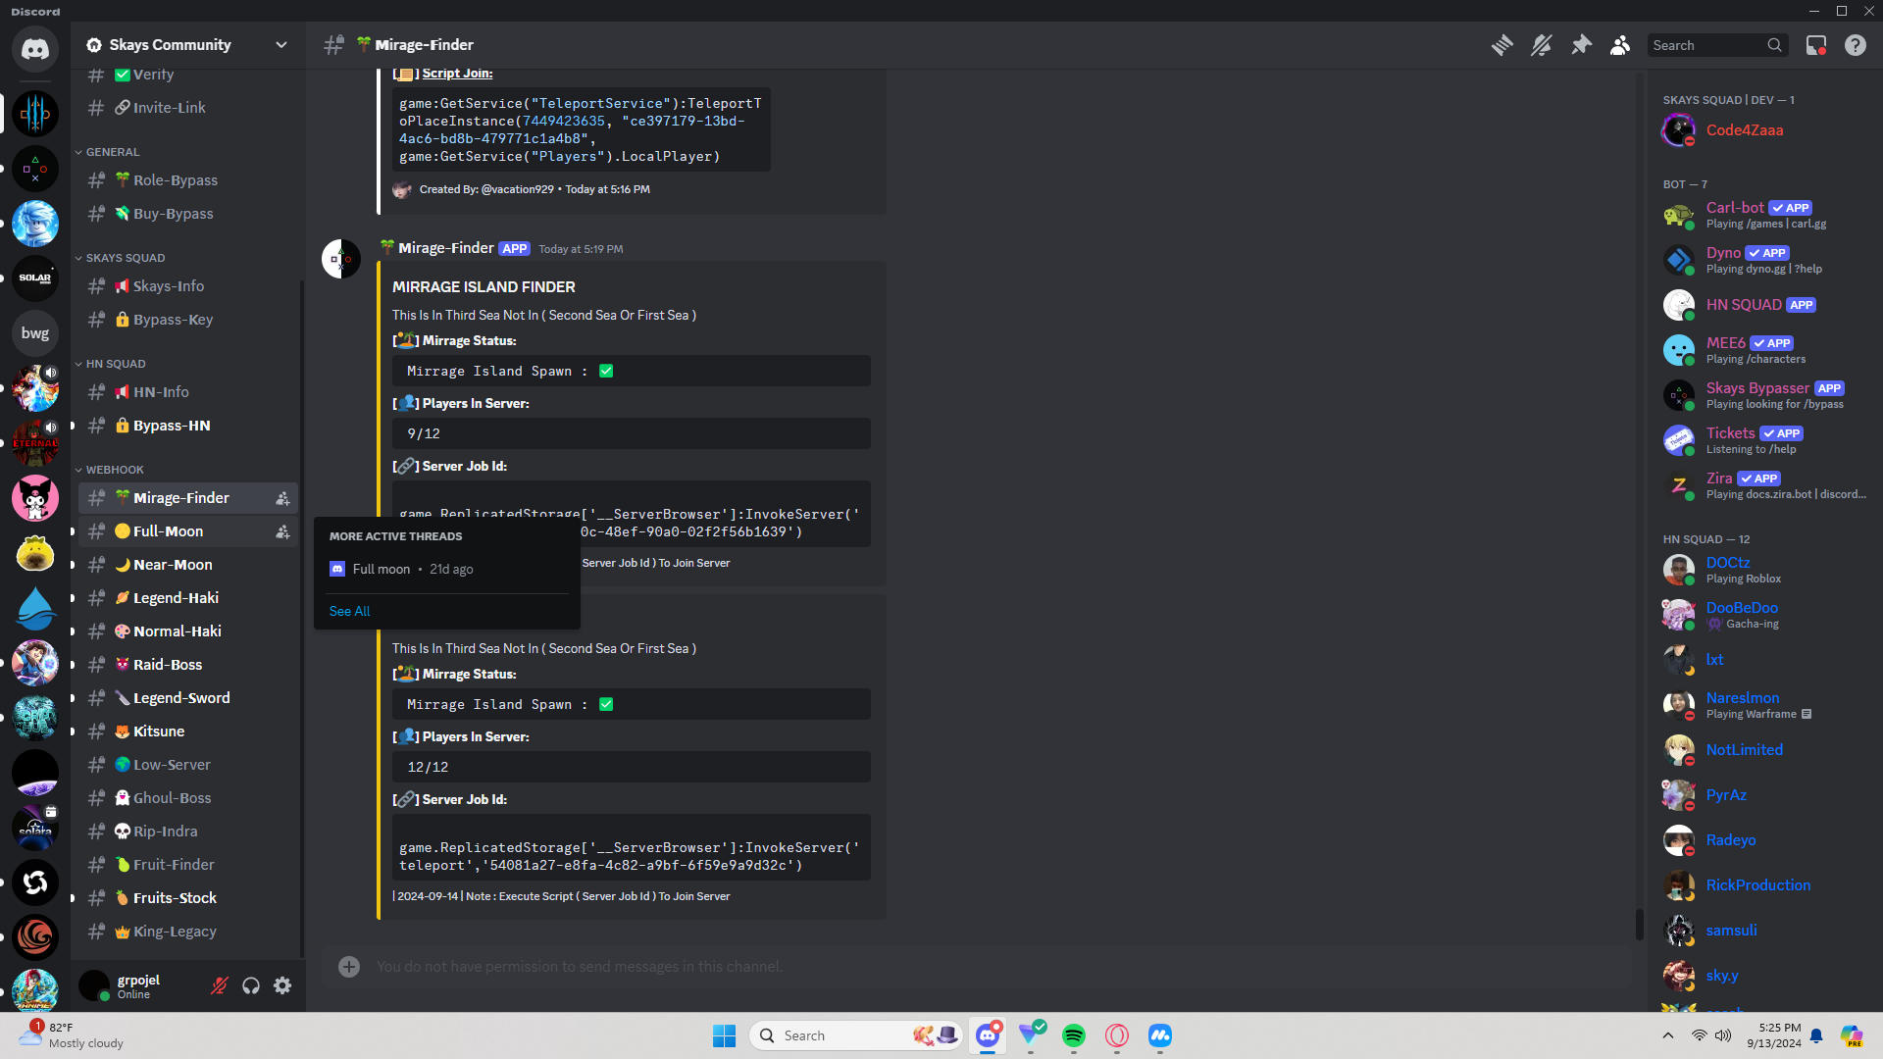
Task: Open the bwg server
Action: coord(35,333)
